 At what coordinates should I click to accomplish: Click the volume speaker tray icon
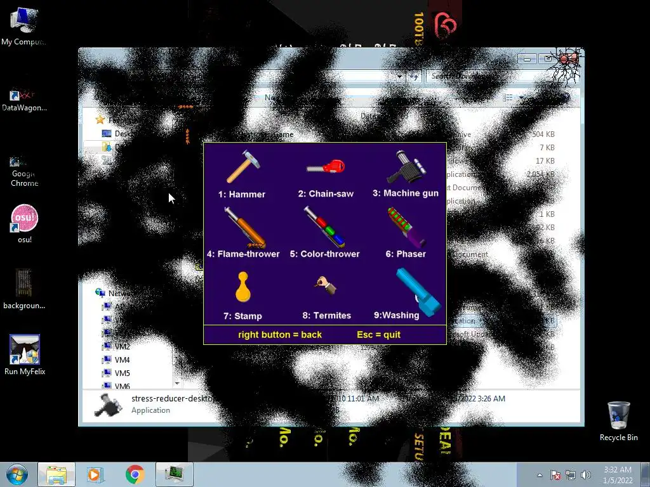tap(586, 475)
